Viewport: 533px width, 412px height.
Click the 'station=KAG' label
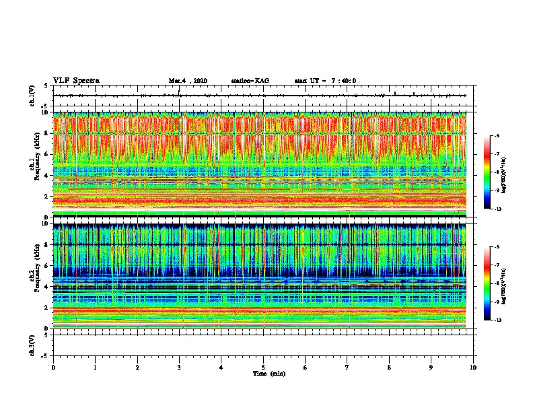250,81
